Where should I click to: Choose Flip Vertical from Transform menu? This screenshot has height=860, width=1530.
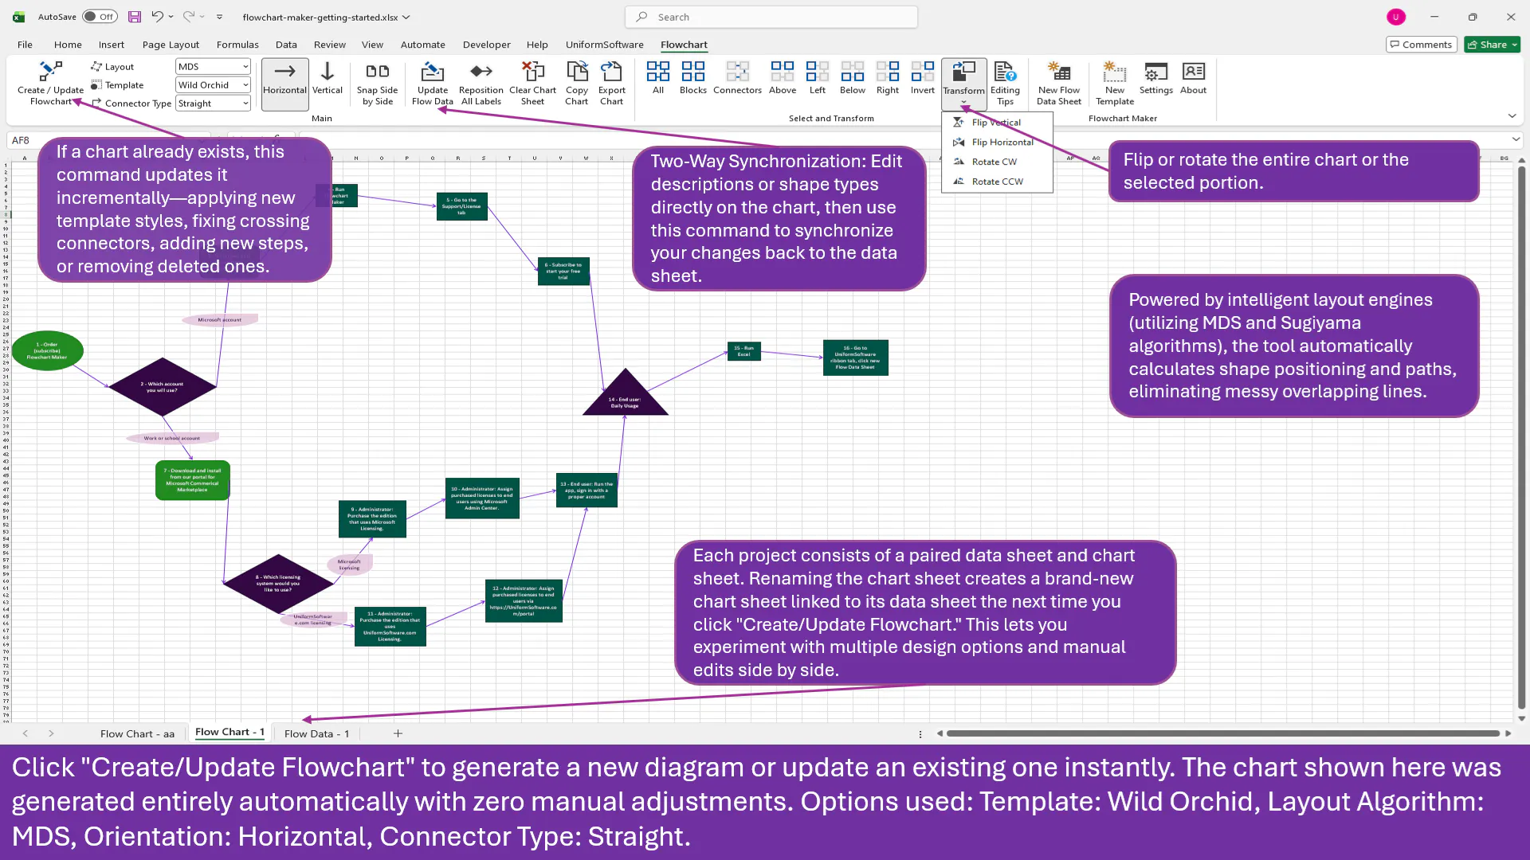[x=996, y=123]
